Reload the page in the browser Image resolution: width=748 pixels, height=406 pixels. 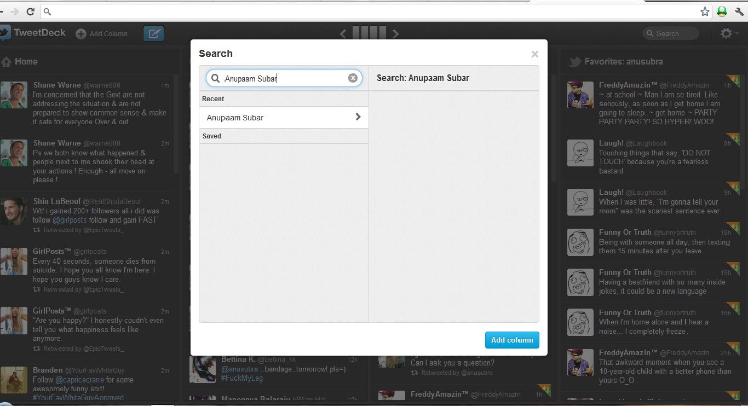[31, 11]
